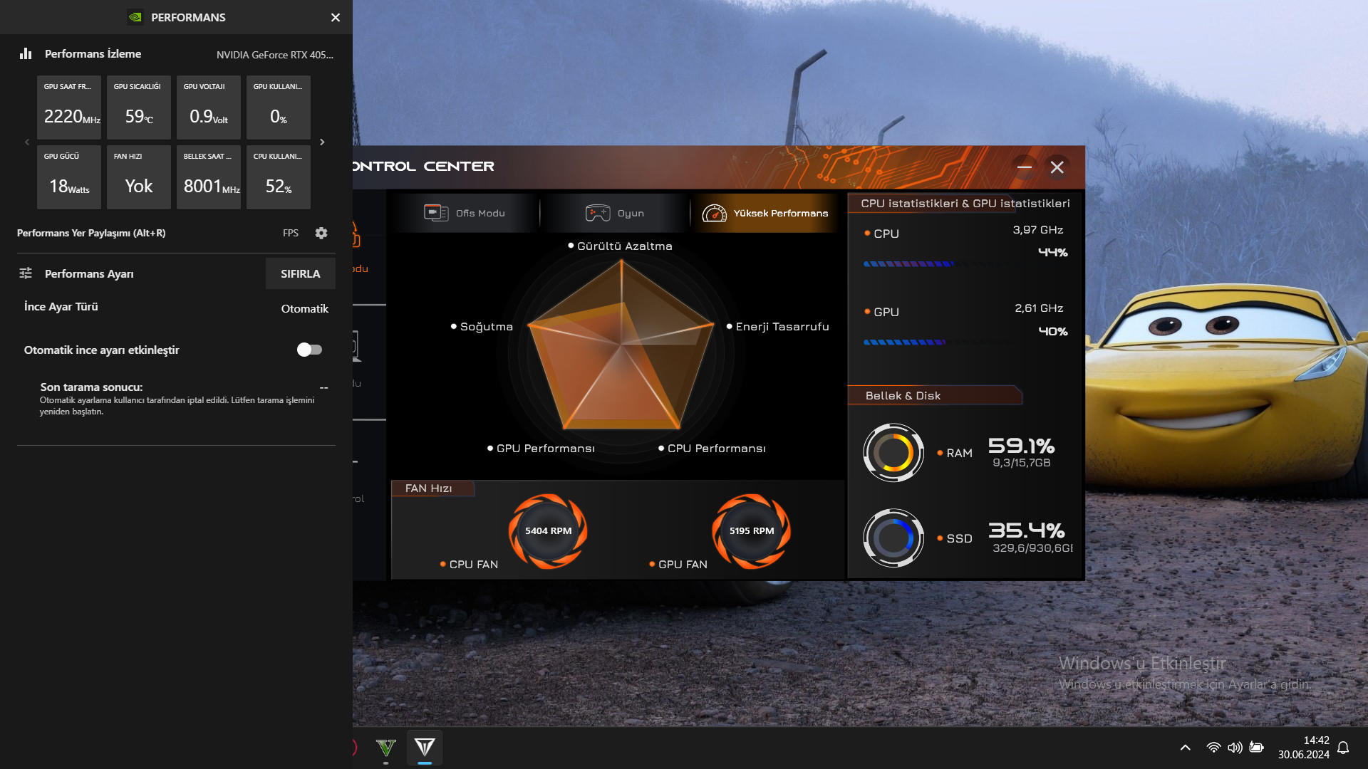This screenshot has width=1368, height=769.
Task: Switch to Ofis Modu tab
Action: coord(465,213)
